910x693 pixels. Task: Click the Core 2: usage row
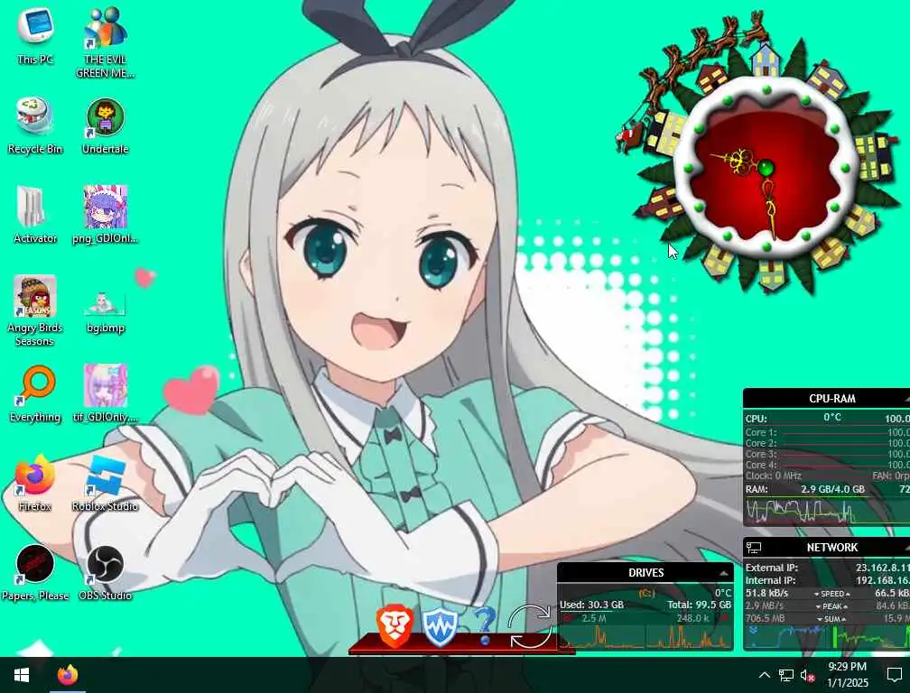[x=828, y=443]
